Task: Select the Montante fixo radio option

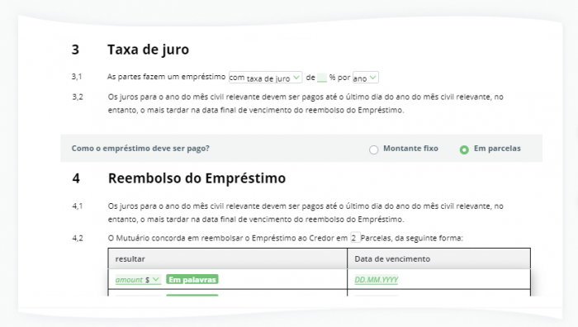Action: pos(374,149)
